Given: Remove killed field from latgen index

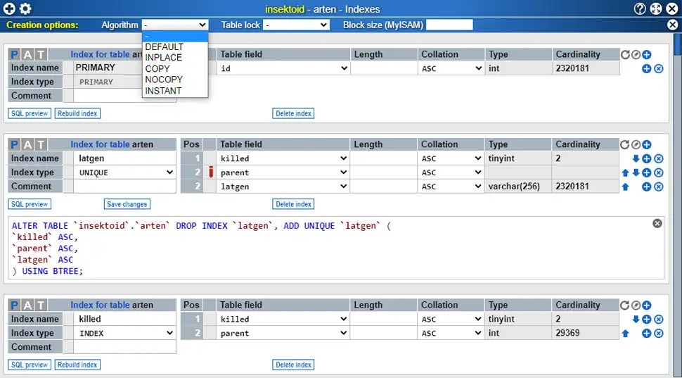Looking at the screenshot, I should point(659,158).
